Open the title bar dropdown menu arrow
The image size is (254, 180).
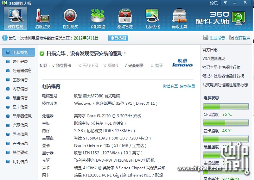tap(225, 3)
